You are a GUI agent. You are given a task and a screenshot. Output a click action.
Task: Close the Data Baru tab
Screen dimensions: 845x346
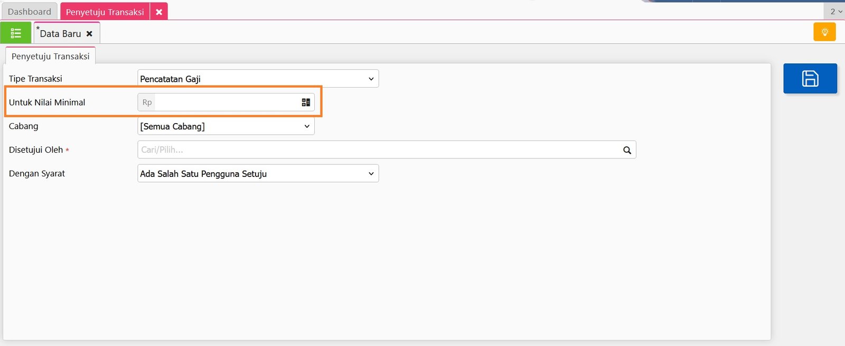[89, 34]
